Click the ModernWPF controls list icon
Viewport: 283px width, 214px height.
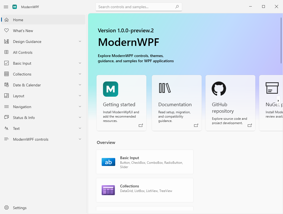pyautogui.click(x=7, y=139)
